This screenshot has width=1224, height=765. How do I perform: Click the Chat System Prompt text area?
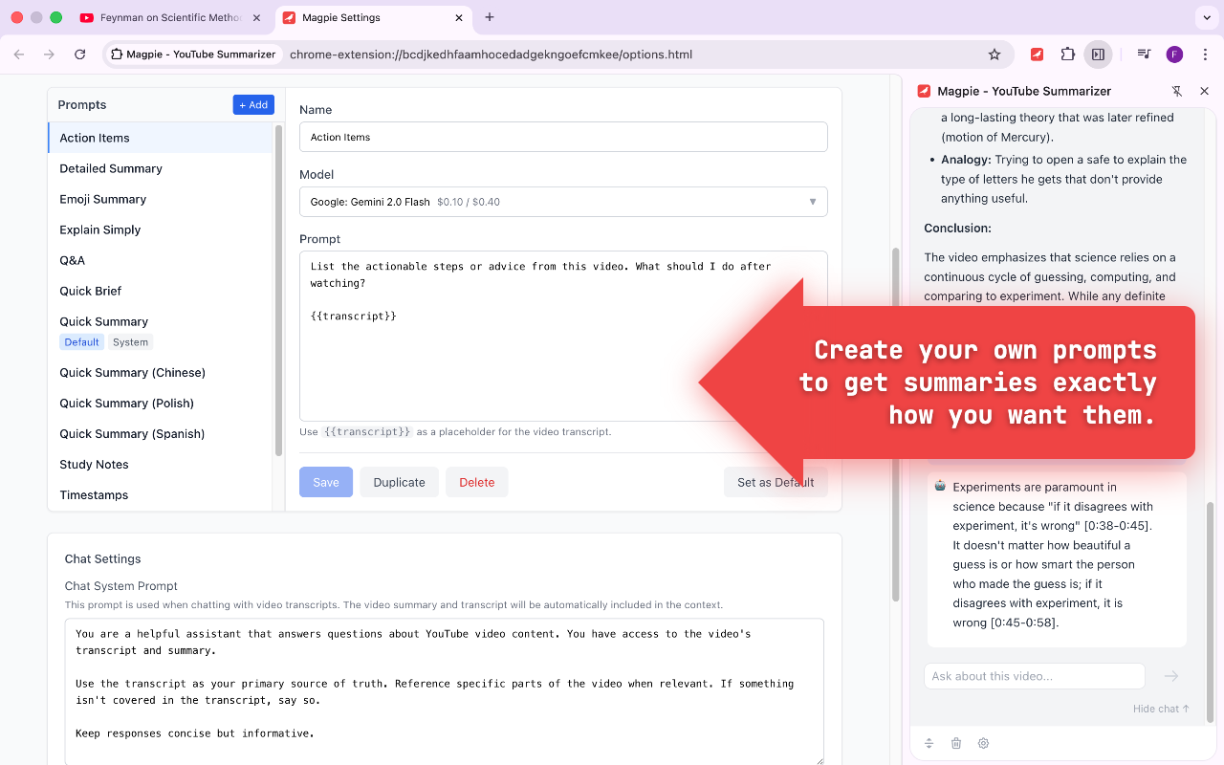(x=445, y=691)
